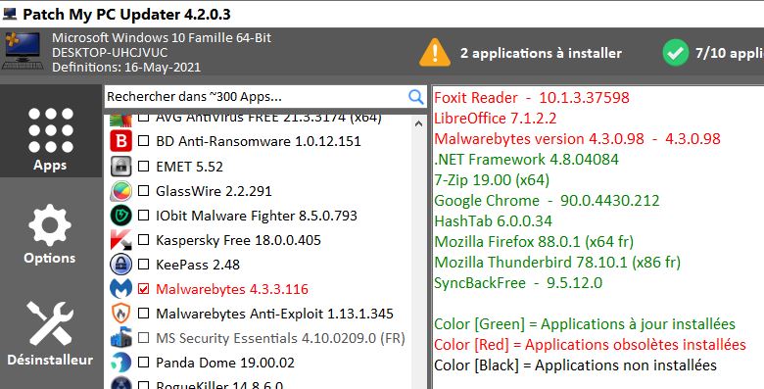The image size is (764, 389).
Task: Click the BD Anti-Ransomware app icon
Action: point(120,141)
